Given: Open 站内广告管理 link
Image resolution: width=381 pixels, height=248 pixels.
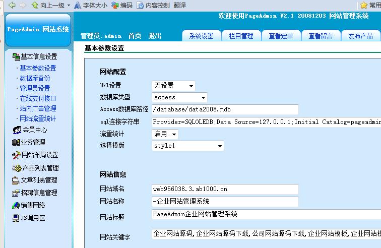Looking at the screenshot, I should 38,108.
